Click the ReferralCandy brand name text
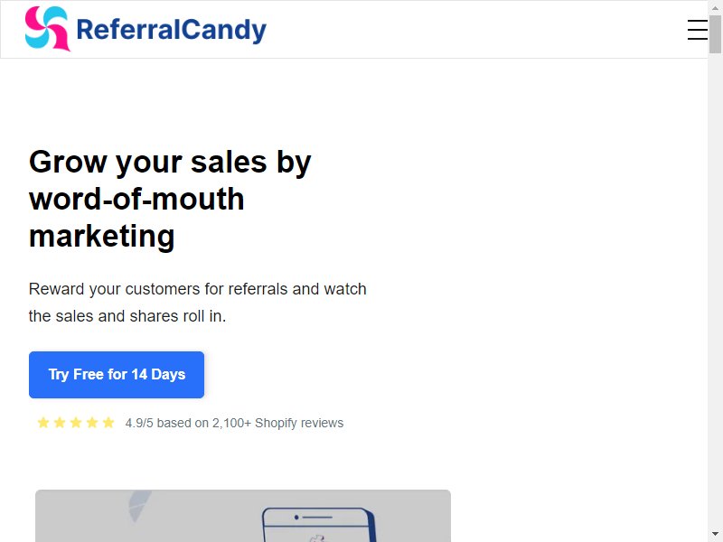This screenshot has width=723, height=542. pos(171,30)
